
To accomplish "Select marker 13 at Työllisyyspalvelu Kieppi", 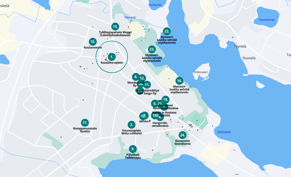I will [115, 26].
